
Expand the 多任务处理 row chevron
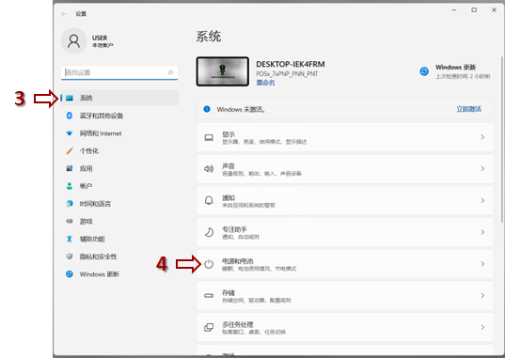point(482,327)
